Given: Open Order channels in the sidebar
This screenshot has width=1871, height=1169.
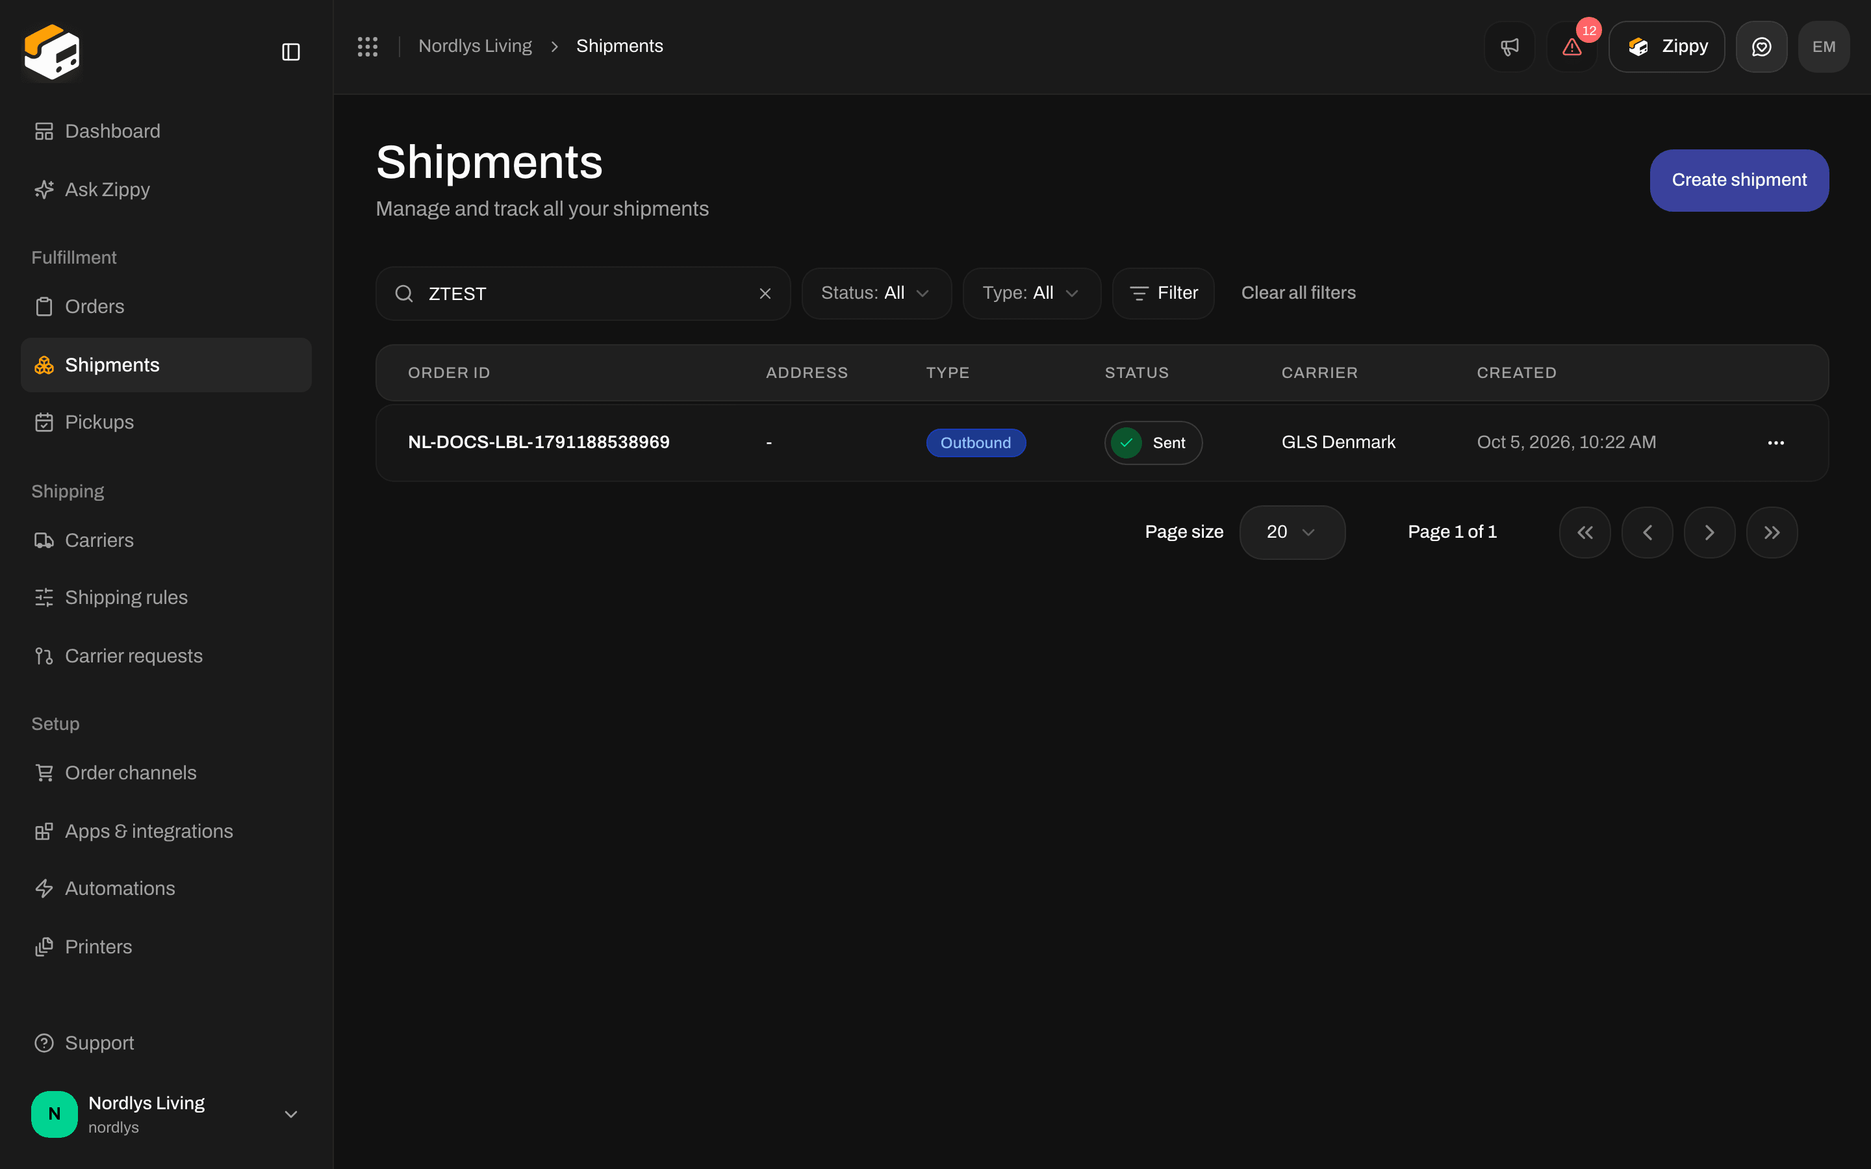Looking at the screenshot, I should coord(166,773).
